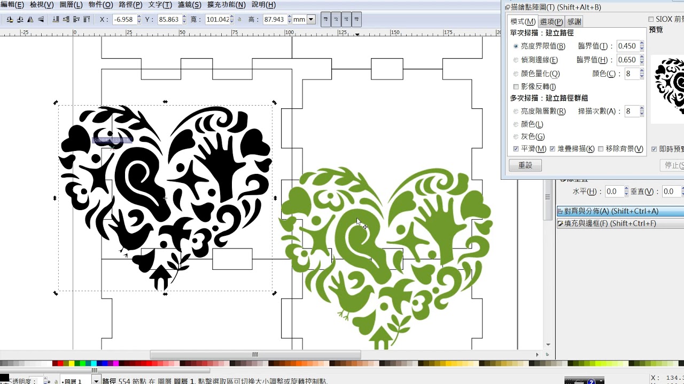Select the 偵測邊緣(E) radio button
This screenshot has height=384, width=684.
[x=516, y=60]
